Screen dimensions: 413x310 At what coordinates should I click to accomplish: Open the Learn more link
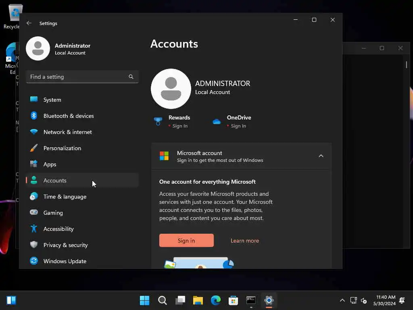(245, 241)
